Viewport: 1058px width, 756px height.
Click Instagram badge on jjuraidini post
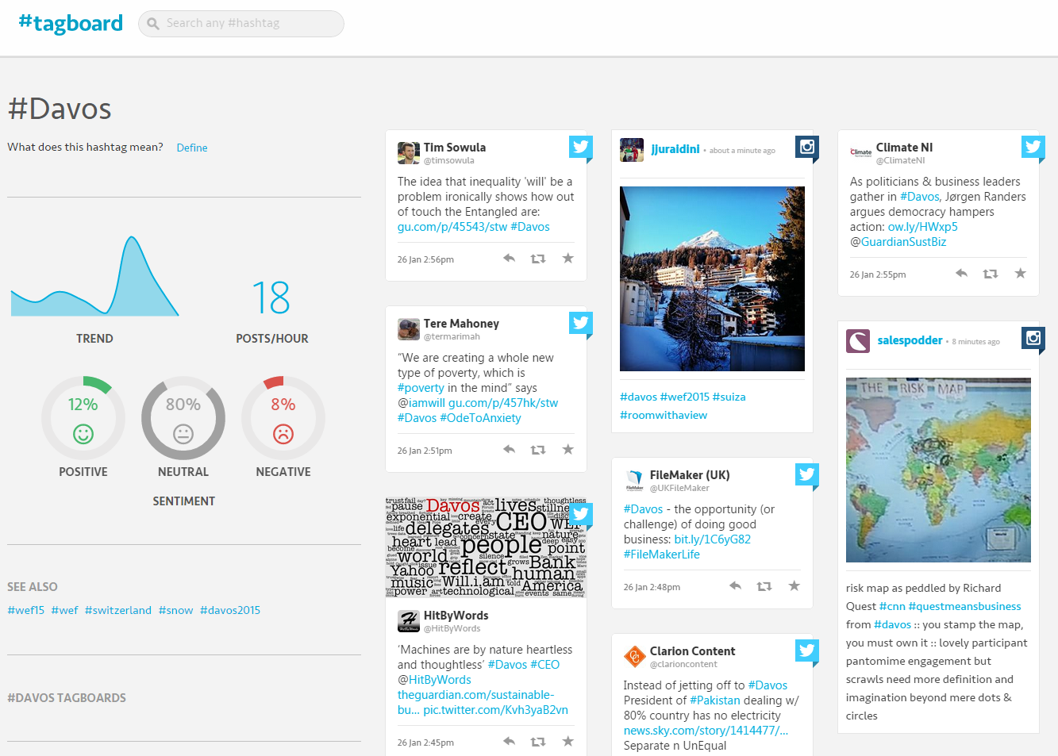click(807, 147)
